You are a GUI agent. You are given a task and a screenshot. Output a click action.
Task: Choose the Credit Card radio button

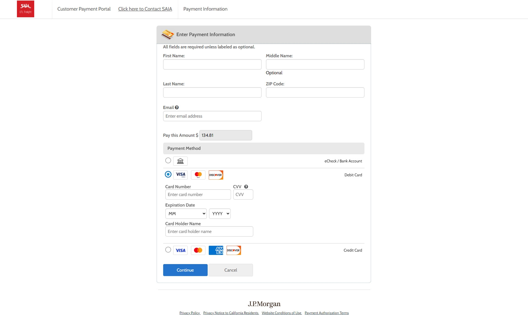coord(168,250)
